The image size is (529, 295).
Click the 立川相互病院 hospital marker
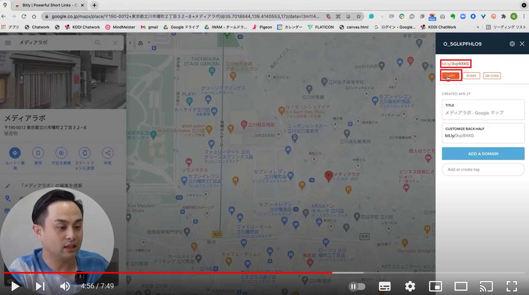244,124
